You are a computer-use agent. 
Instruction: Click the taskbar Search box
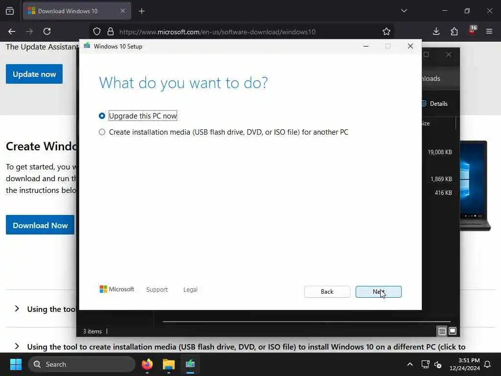coord(82,364)
